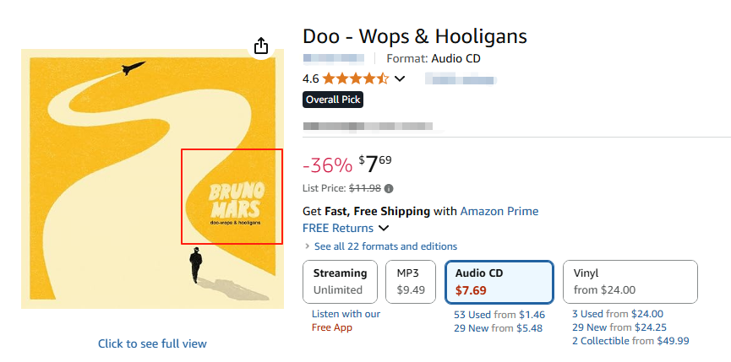Open 2 Collectible from $49.99 offers

click(x=630, y=341)
